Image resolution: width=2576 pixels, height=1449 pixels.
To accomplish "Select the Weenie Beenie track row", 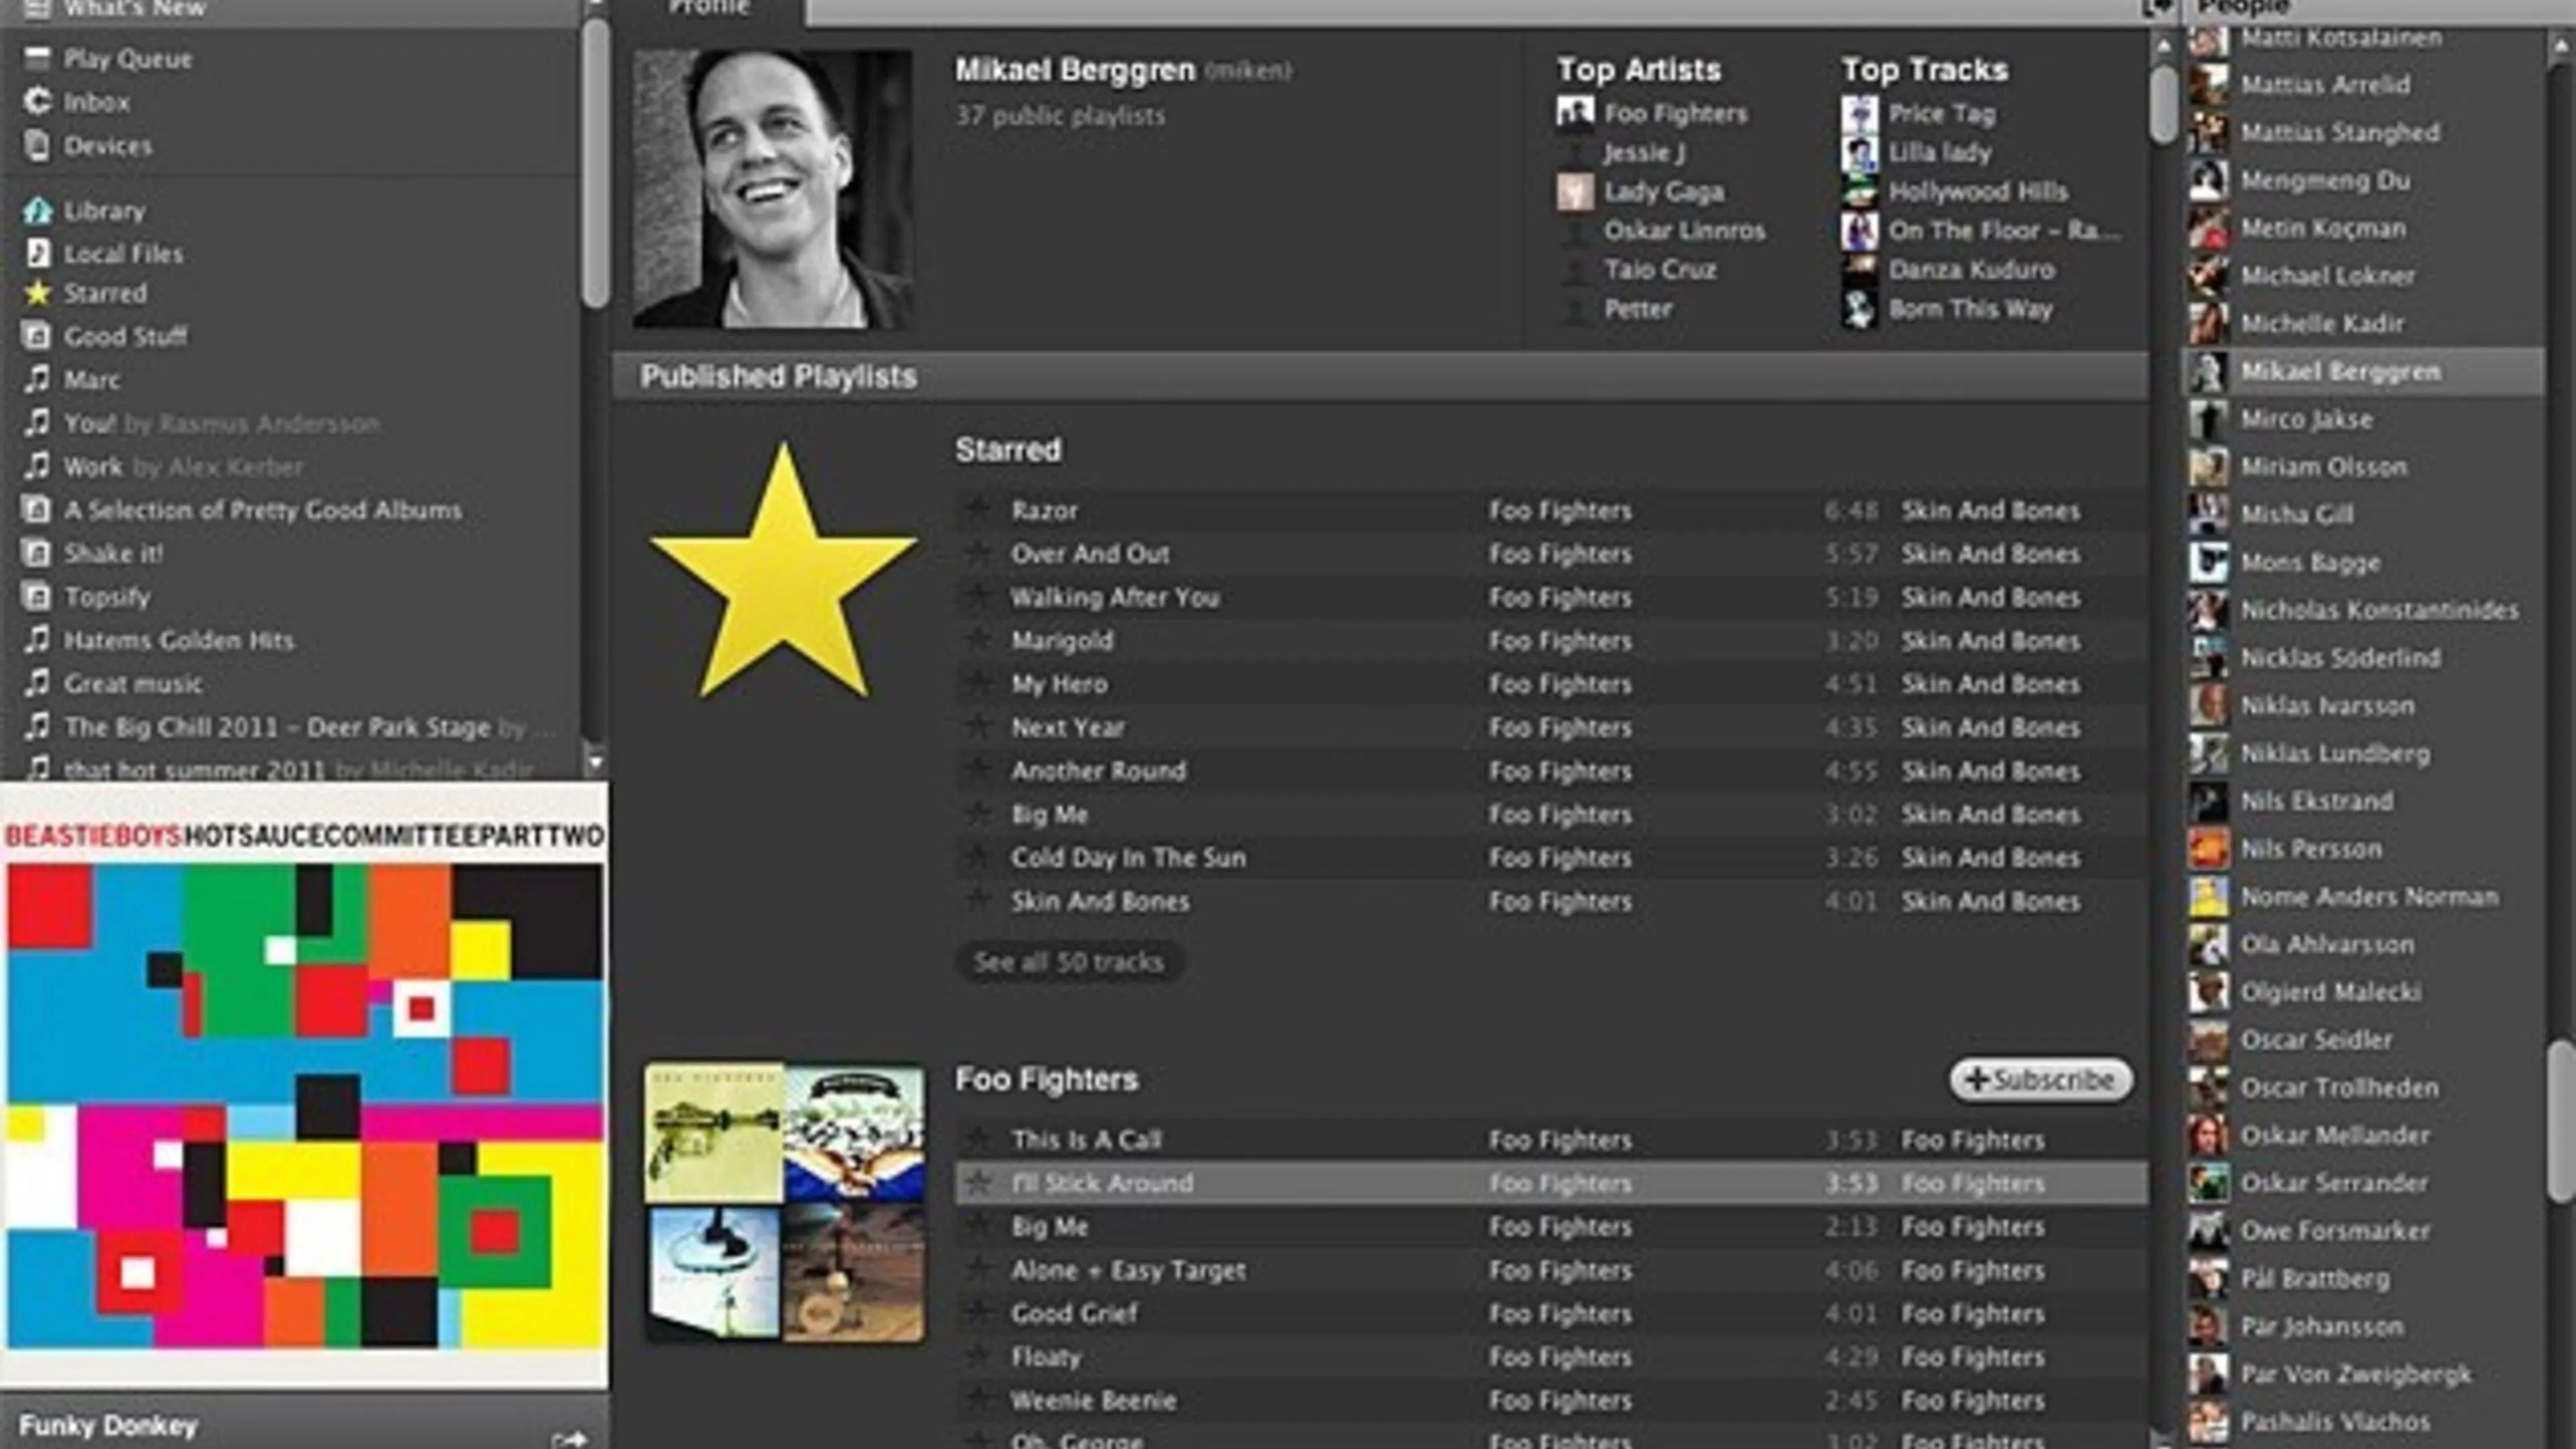I will click(1551, 1400).
